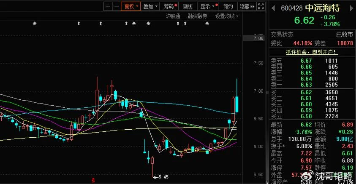Image resolution: width=356 pixels, height=184 pixels.
Task: Click 最低 value 6.61
Action: click(348, 153)
